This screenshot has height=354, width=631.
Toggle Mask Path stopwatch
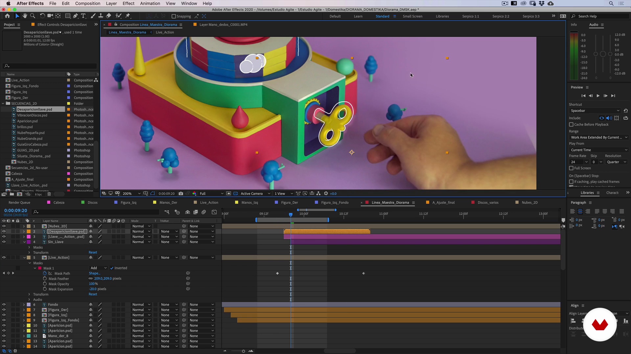click(x=45, y=273)
